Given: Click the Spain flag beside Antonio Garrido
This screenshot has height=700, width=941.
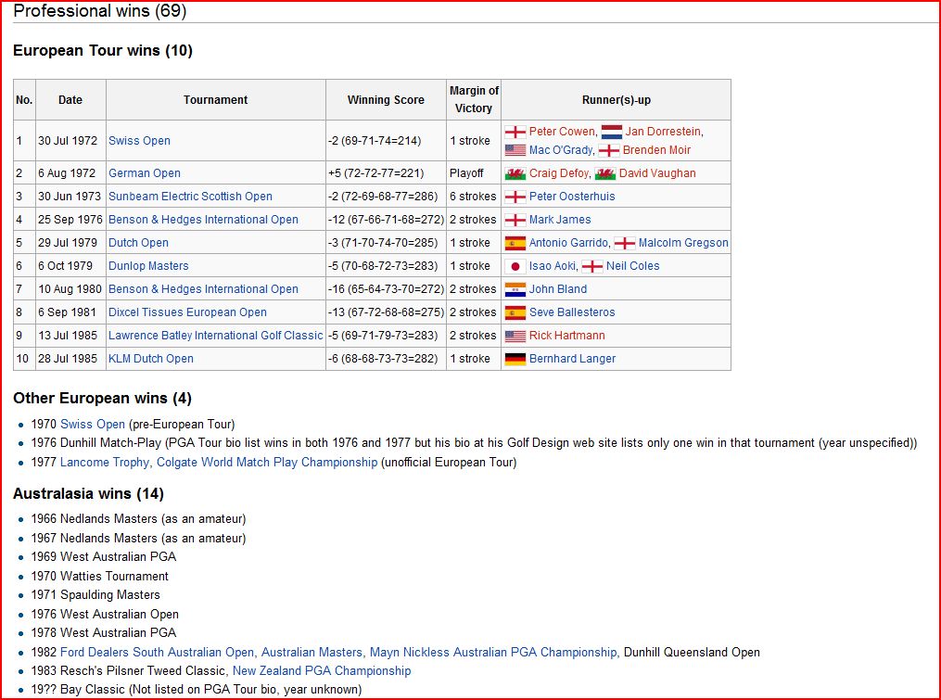Looking at the screenshot, I should [x=515, y=243].
